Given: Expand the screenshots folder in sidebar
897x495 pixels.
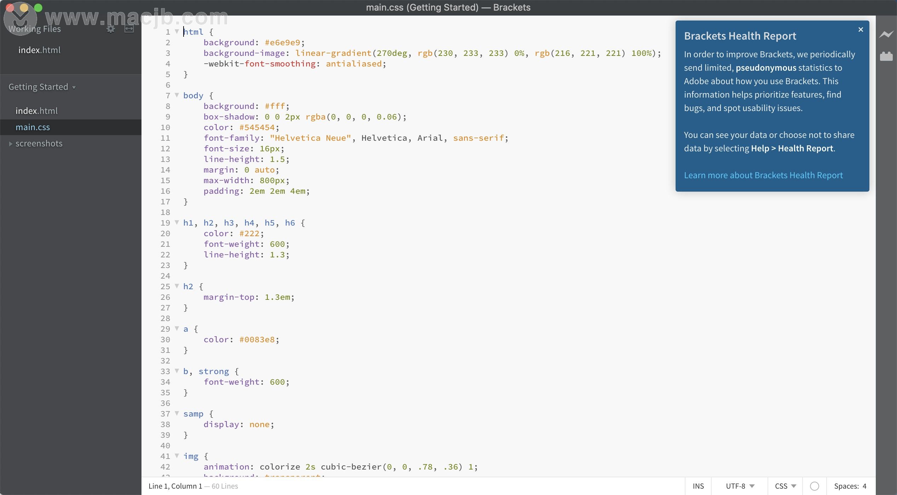Looking at the screenshot, I should (10, 143).
